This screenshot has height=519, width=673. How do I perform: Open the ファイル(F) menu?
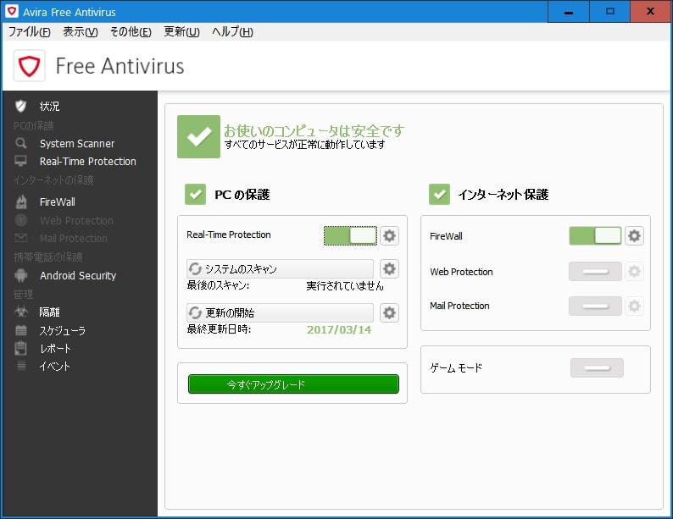(29, 32)
